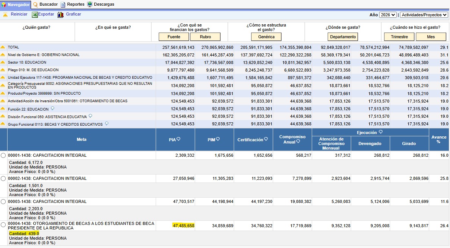
Task: Click arrow icon beside División Funcional 050
Action: click(3, 116)
